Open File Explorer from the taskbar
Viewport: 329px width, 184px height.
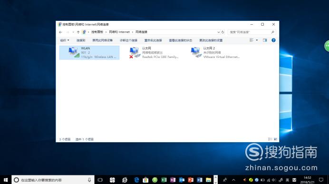click(208, 180)
